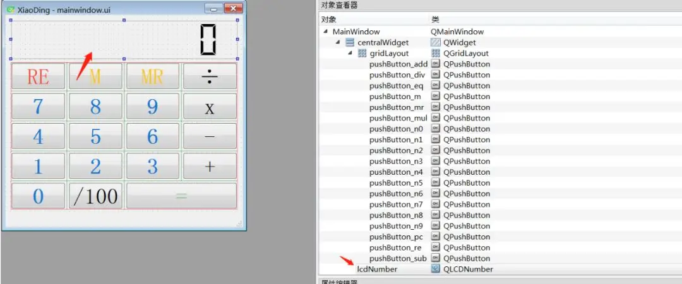
Task: Click the /100 percent button
Action: (95, 196)
